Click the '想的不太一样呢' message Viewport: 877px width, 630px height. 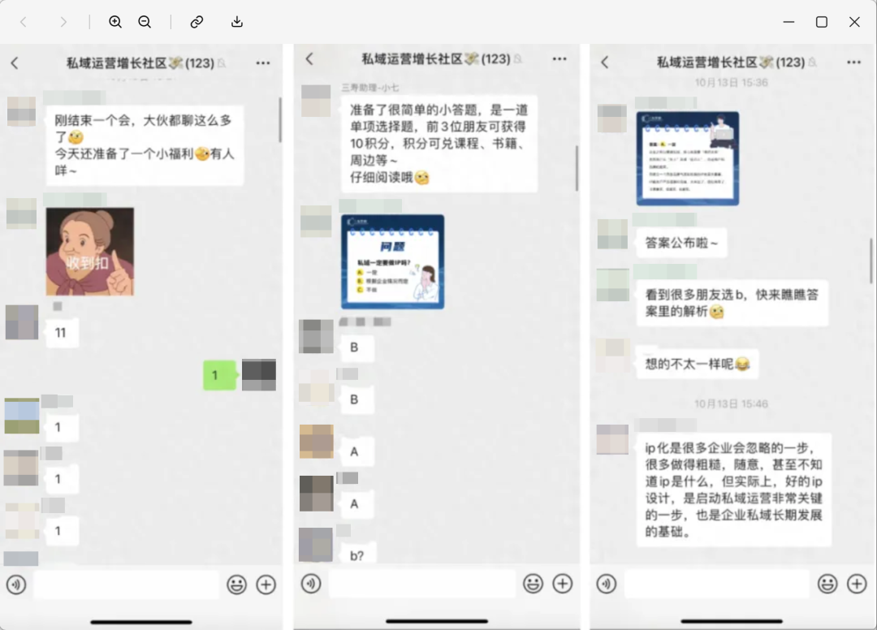[x=697, y=364]
